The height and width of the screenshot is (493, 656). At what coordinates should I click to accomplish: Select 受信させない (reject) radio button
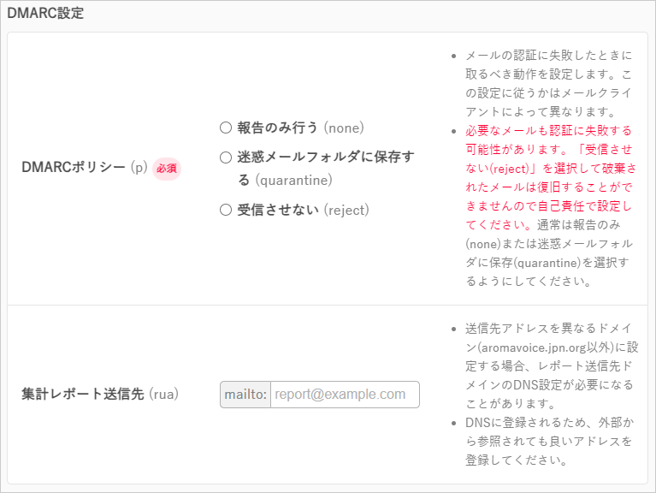[x=226, y=210]
